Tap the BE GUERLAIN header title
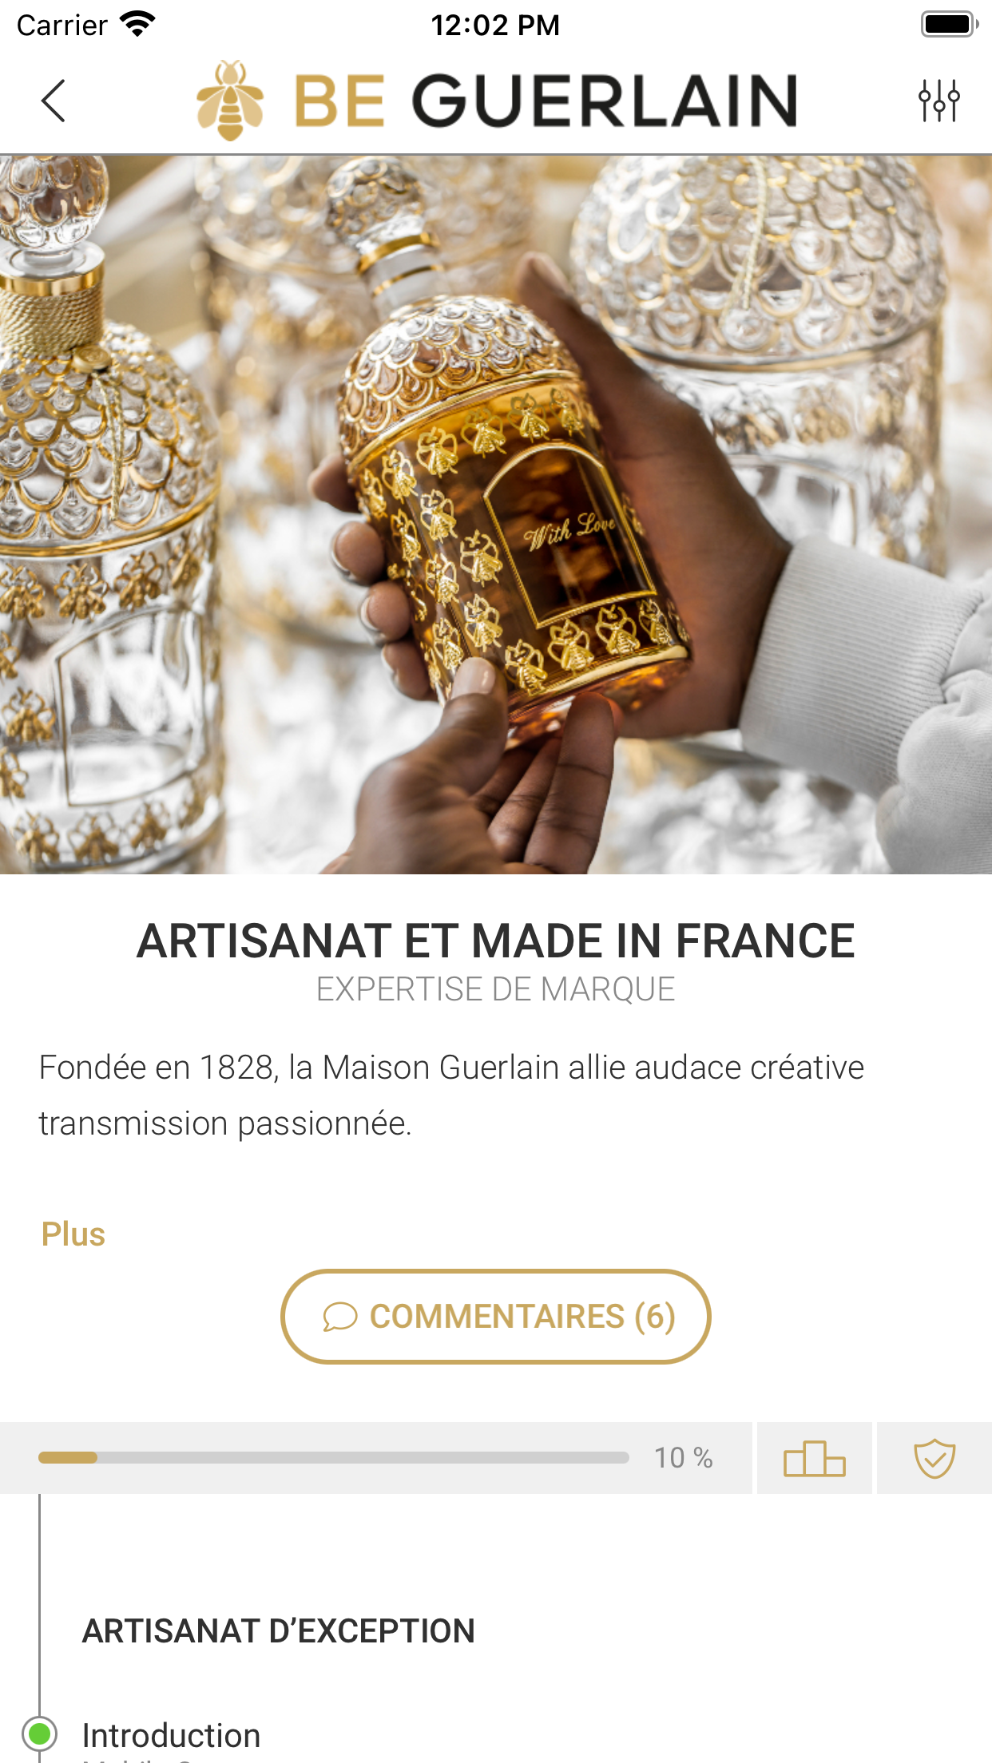The height and width of the screenshot is (1763, 992). pos(546,101)
